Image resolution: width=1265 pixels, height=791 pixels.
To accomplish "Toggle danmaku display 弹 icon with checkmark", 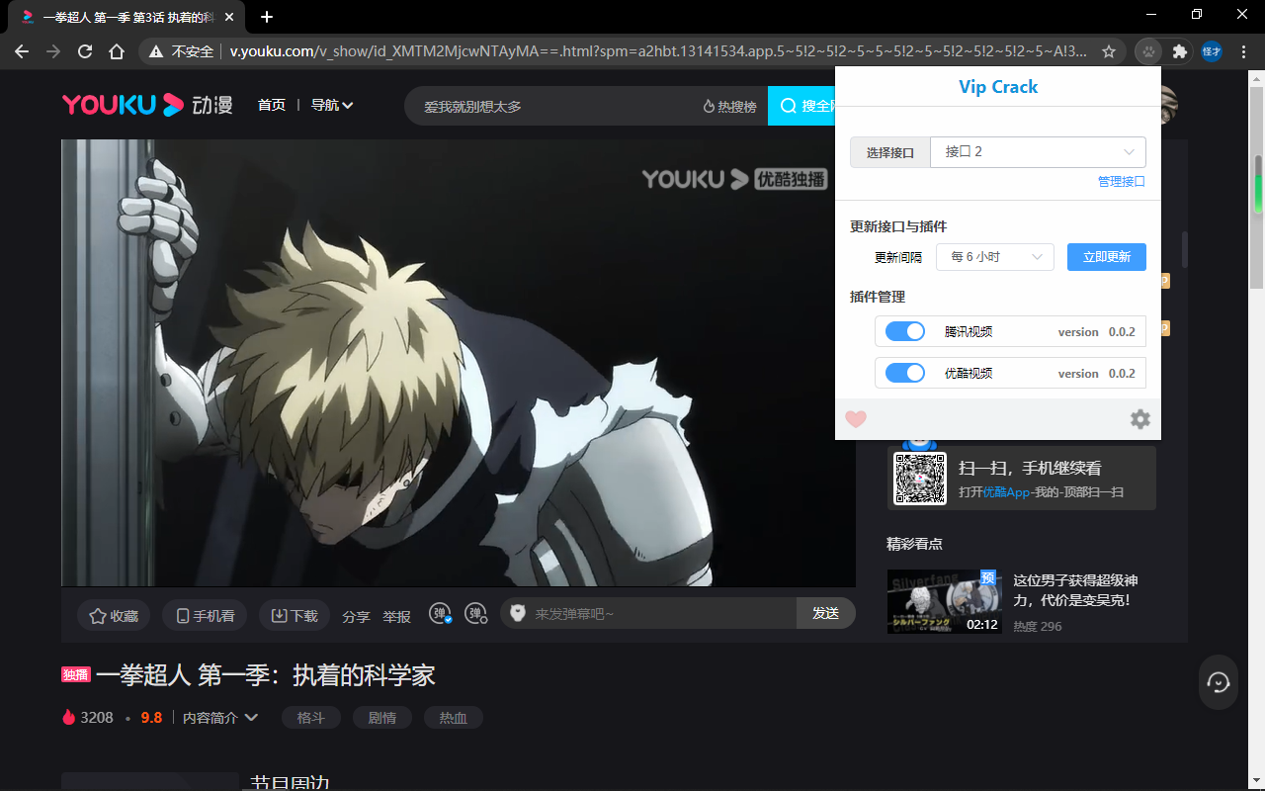I will tap(441, 614).
